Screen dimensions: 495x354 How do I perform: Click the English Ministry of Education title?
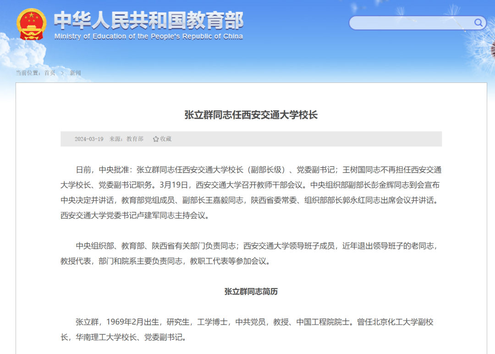pos(148,37)
